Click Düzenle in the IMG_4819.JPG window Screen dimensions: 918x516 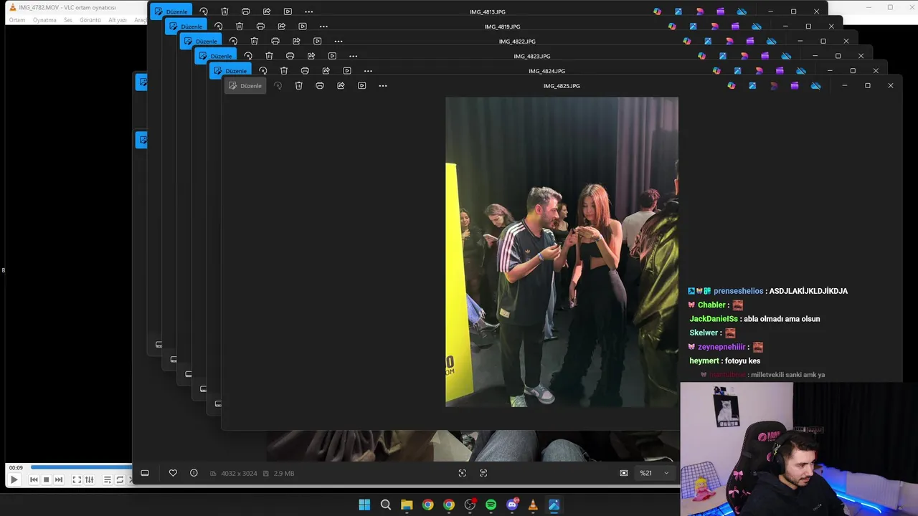[x=186, y=27]
